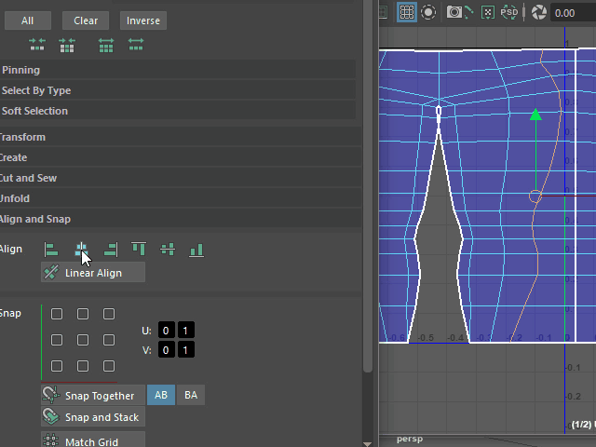596x447 pixels.
Task: Click the align left icon
Action: tap(52, 250)
